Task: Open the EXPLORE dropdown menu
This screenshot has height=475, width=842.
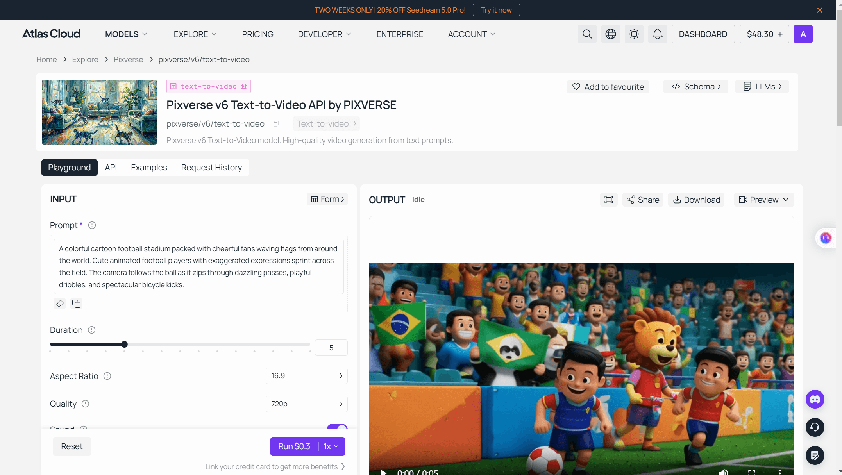Action: (x=195, y=34)
